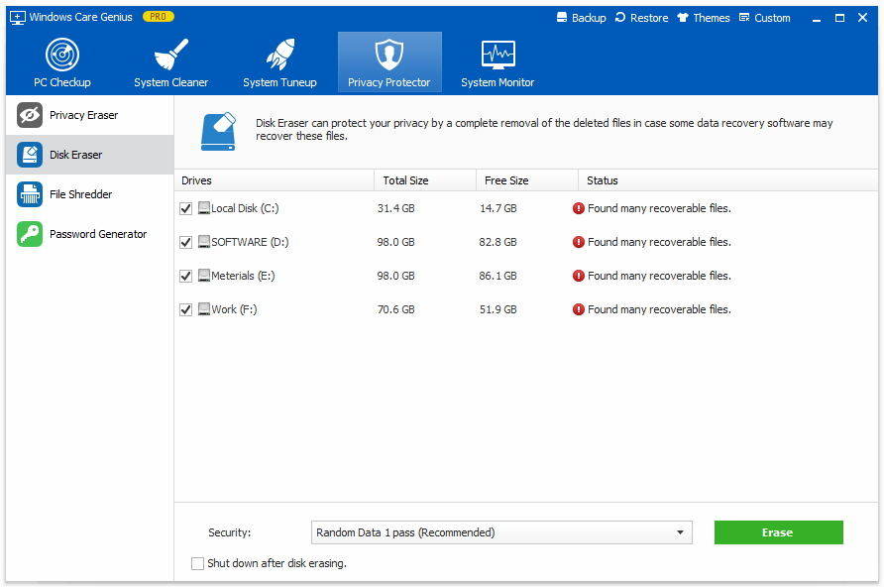Click red warning icon for SOFTWARE (D:)
Screen dimensions: 884x587
(x=579, y=243)
